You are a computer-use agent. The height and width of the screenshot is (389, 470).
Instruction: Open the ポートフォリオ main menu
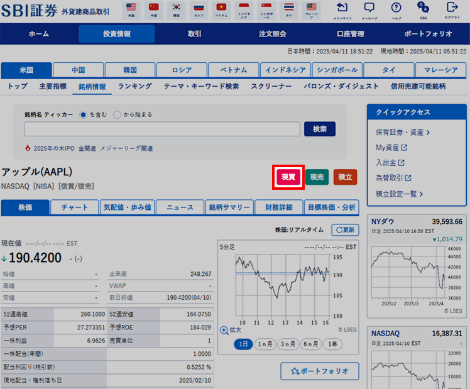(x=428, y=34)
